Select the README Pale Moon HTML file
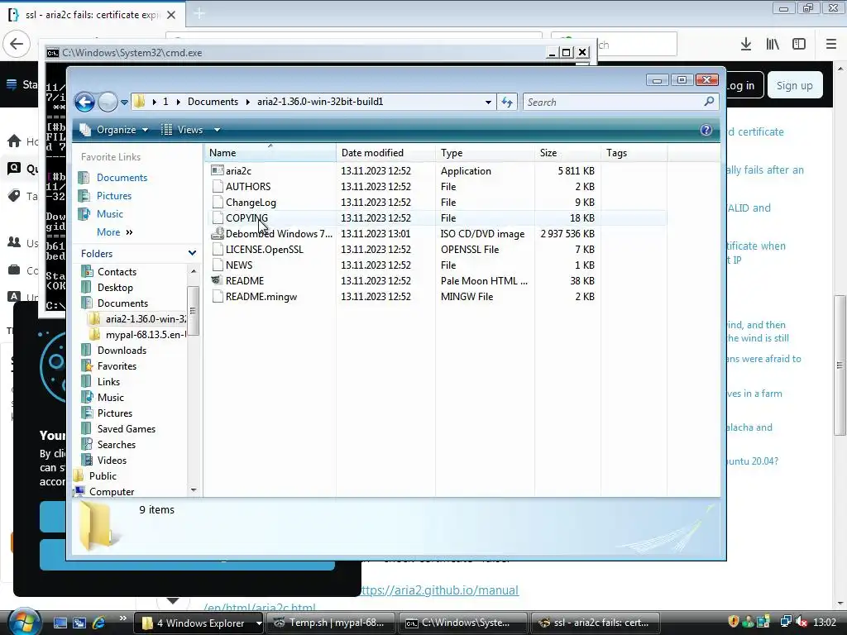The width and height of the screenshot is (847, 635). point(245,280)
